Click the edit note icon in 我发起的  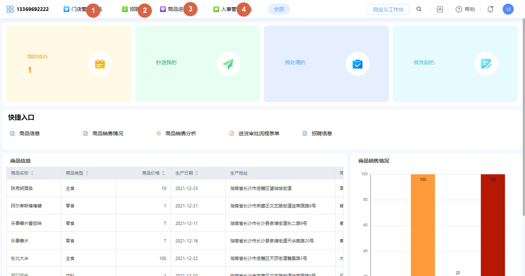point(486,64)
